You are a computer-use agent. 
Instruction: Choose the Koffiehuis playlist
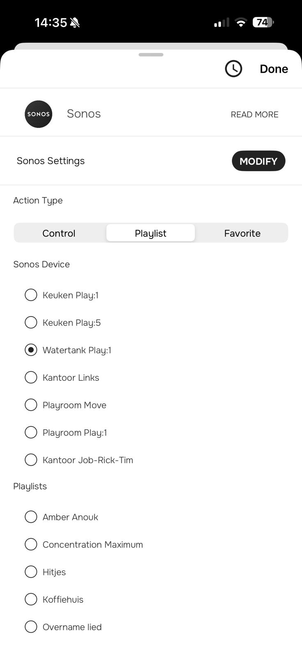point(31,600)
